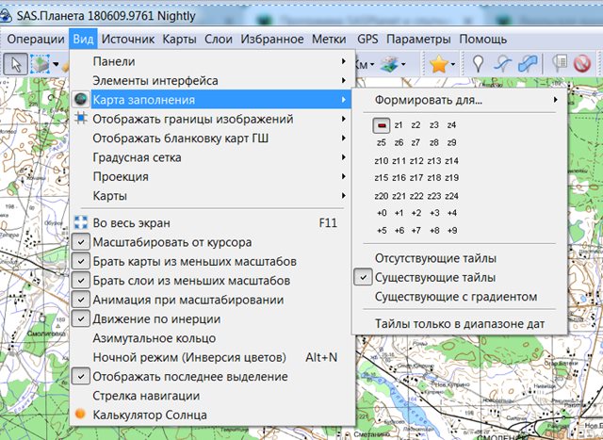Select fill map zoom z5

pos(381,142)
